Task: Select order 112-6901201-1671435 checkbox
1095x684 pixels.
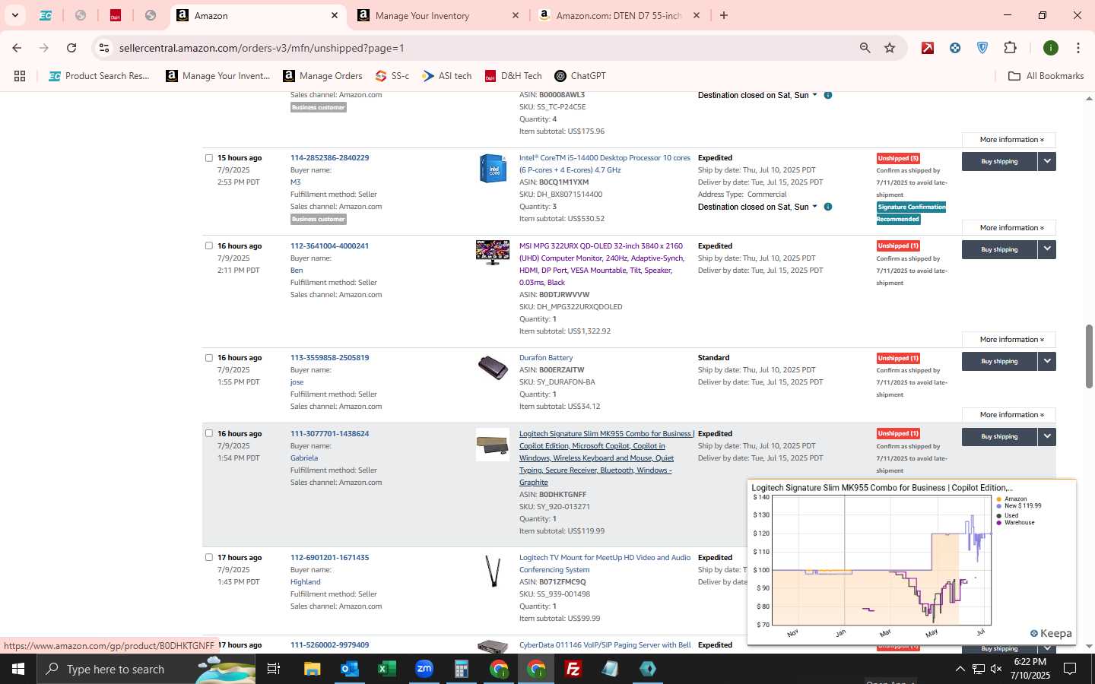Action: [x=209, y=558]
